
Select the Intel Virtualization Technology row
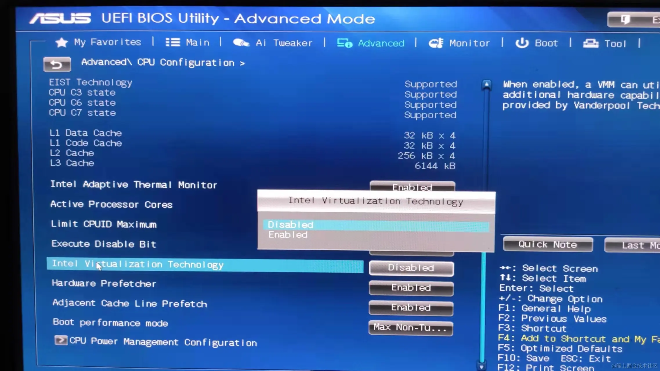[x=205, y=265]
